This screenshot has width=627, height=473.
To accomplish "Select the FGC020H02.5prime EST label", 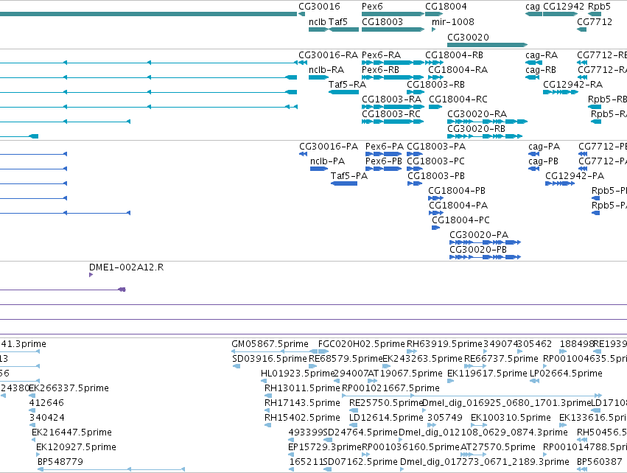I will (x=362, y=344).
